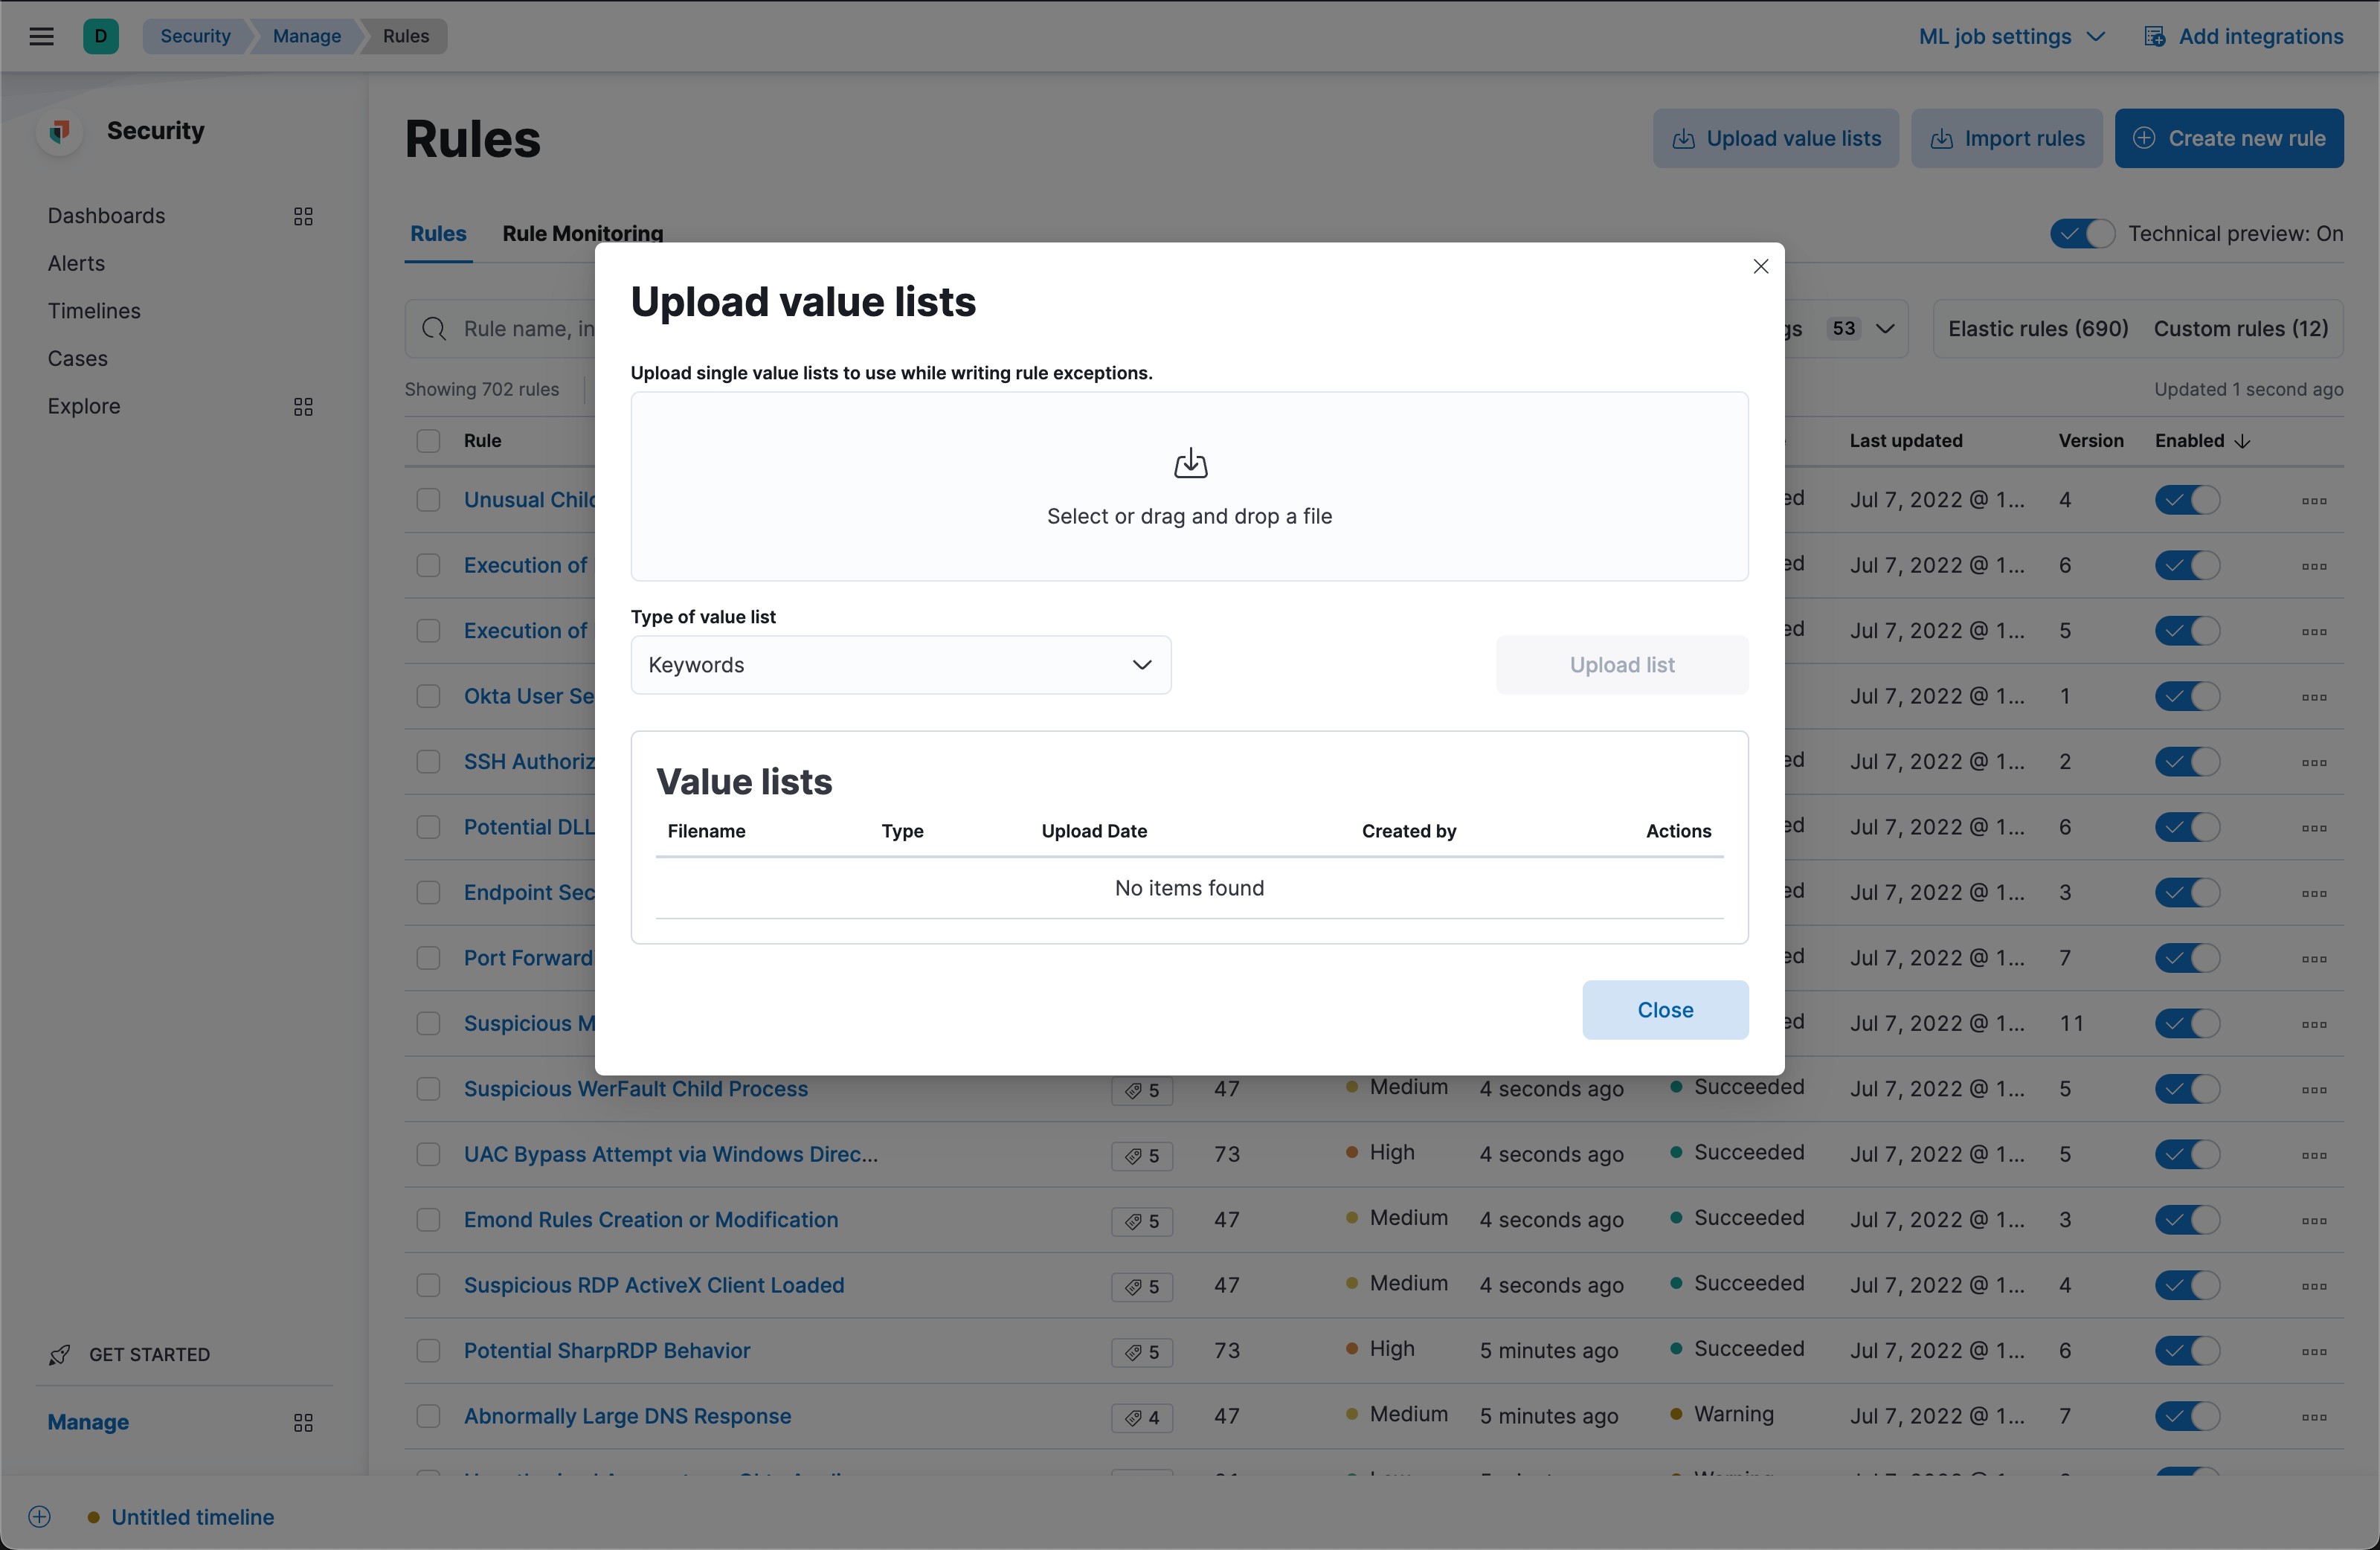This screenshot has width=2380, height=1550.
Task: Dismiss the dialog with the Close button
Action: [x=1665, y=1009]
